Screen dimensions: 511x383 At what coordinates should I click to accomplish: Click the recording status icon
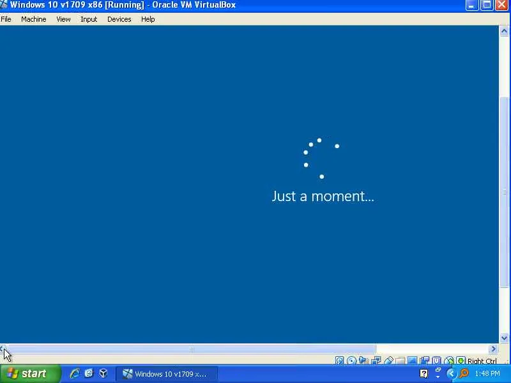425,361
